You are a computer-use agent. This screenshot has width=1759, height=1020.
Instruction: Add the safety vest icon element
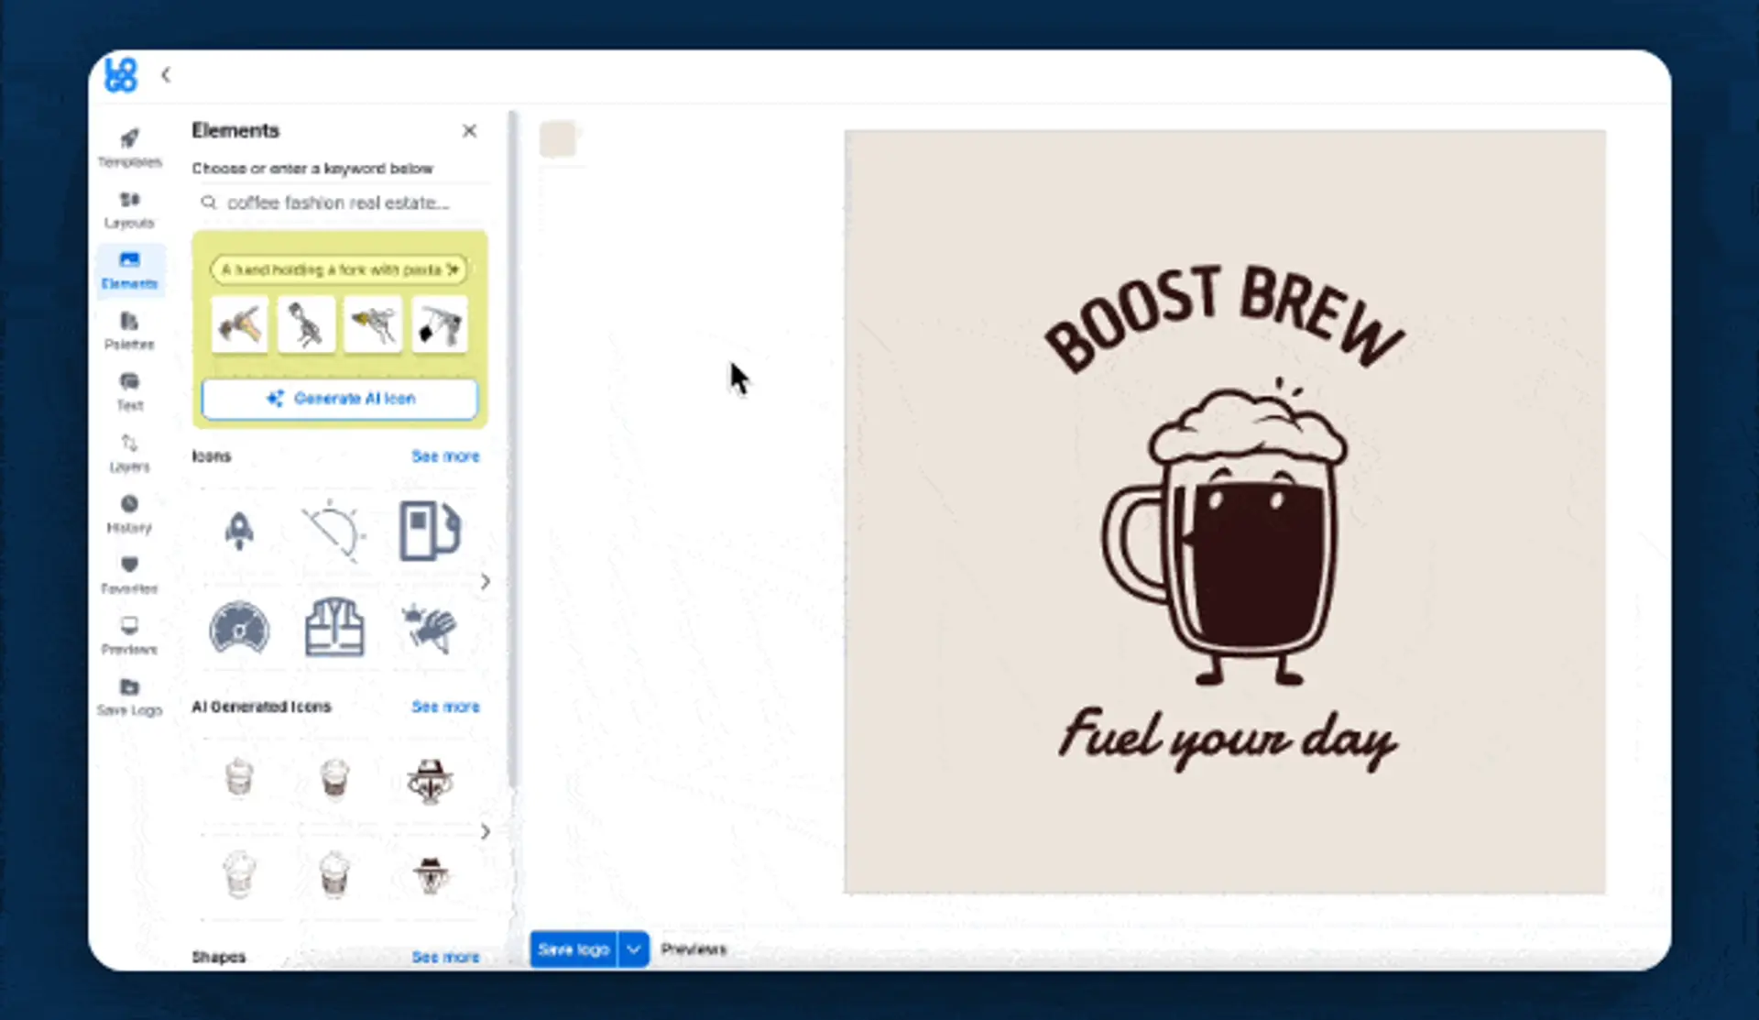[x=334, y=628]
